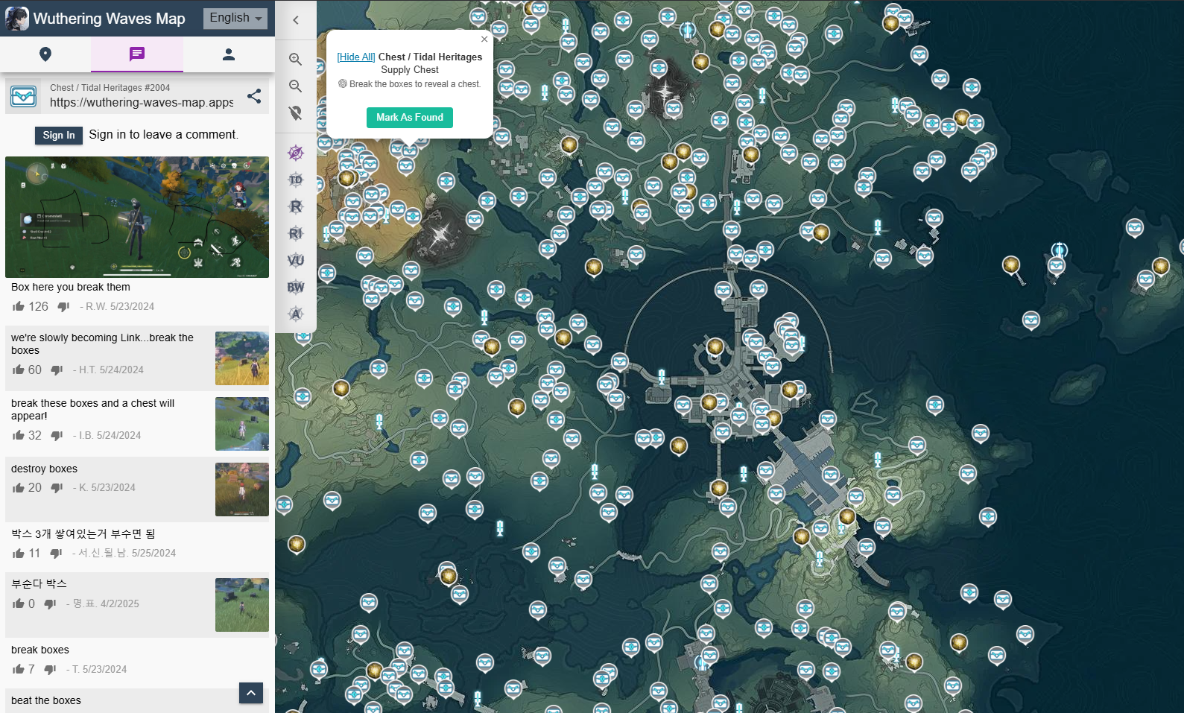The image size is (1184, 713).
Task: Dislike the 5/25/2024 Korean comment
Action: (x=56, y=553)
